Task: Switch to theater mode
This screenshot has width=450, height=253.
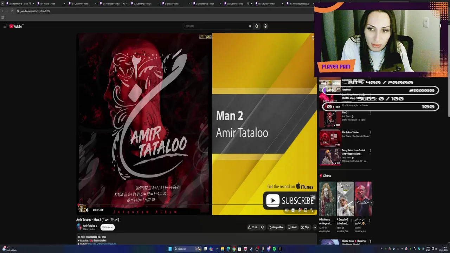Action: click(x=306, y=210)
